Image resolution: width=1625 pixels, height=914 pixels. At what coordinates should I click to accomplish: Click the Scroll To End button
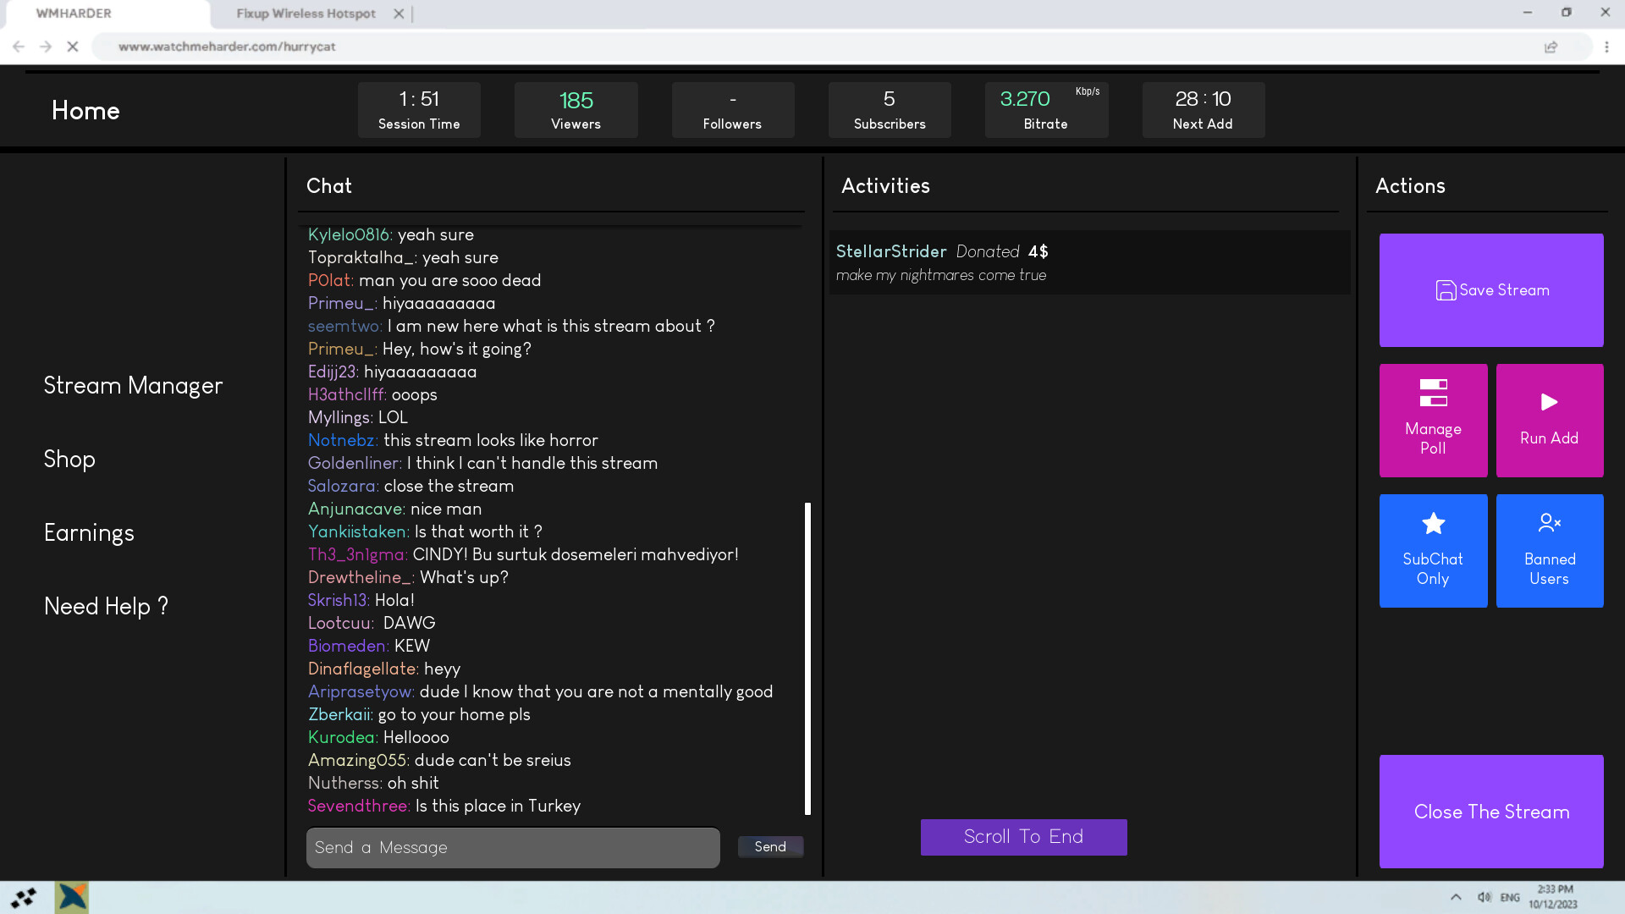(1023, 836)
